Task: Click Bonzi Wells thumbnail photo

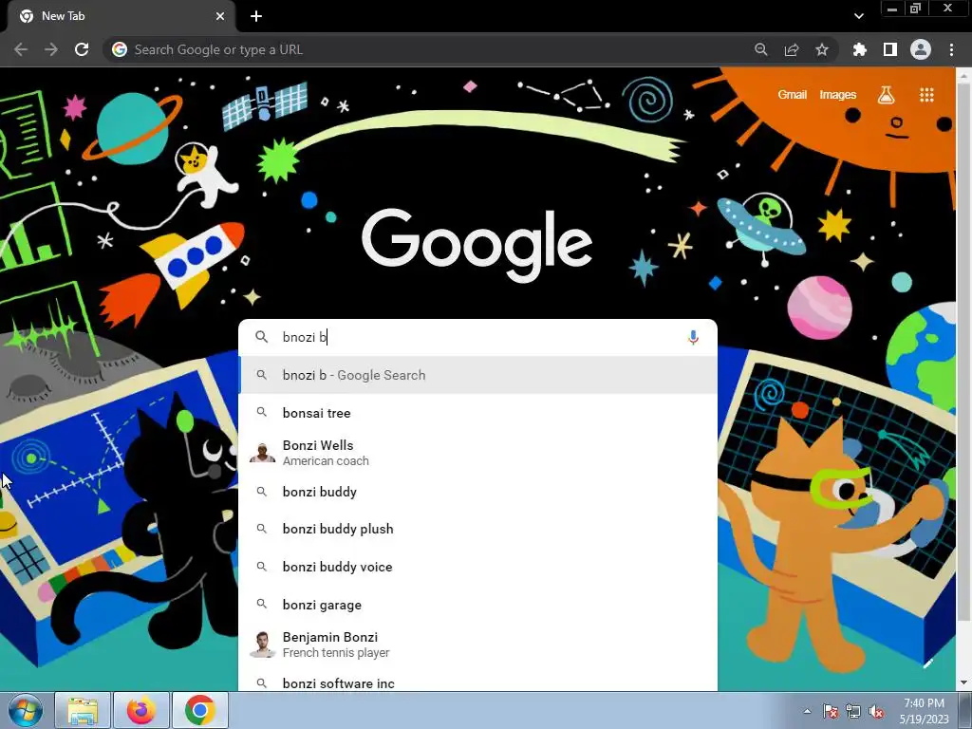Action: point(262,453)
